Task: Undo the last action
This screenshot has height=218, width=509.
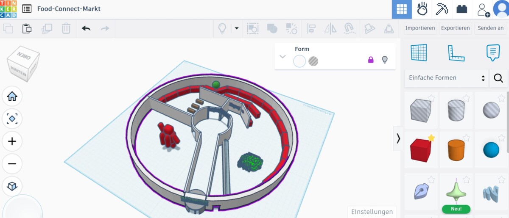Action: [86, 28]
